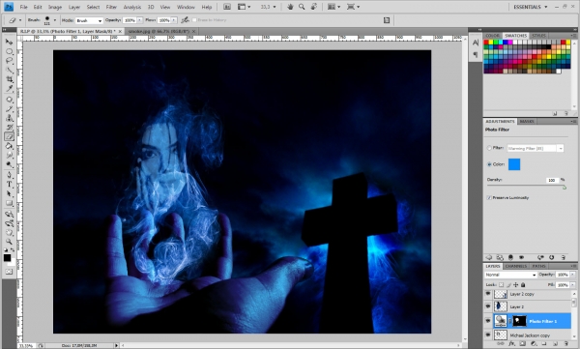Image resolution: width=580 pixels, height=349 pixels.
Task: Select the Clone Stamp tool
Action: 9,118
